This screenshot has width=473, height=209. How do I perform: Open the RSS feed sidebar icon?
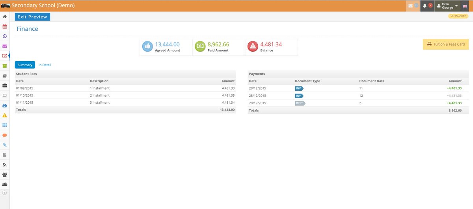click(5, 165)
